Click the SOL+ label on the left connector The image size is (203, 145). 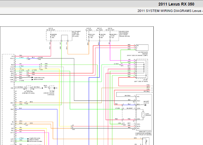[12, 58]
